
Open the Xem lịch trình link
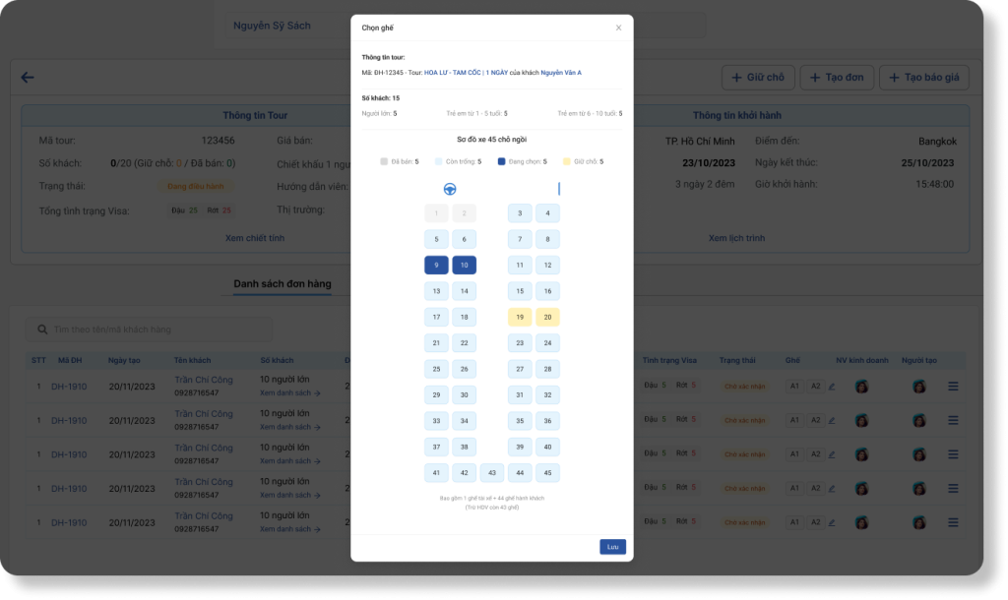(x=736, y=238)
